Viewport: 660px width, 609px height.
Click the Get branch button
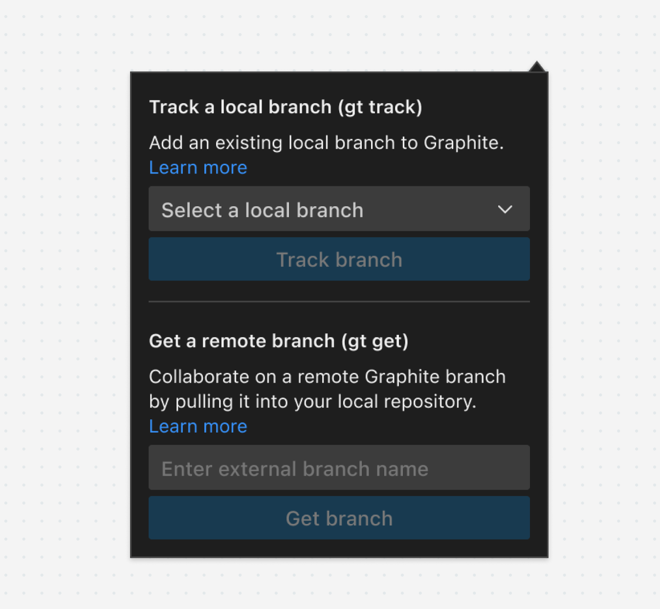tap(339, 518)
